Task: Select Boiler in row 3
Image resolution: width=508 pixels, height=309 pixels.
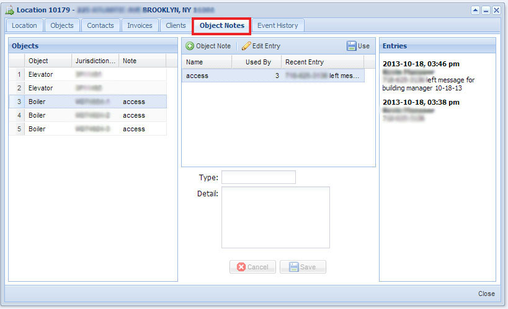Action: (x=37, y=102)
